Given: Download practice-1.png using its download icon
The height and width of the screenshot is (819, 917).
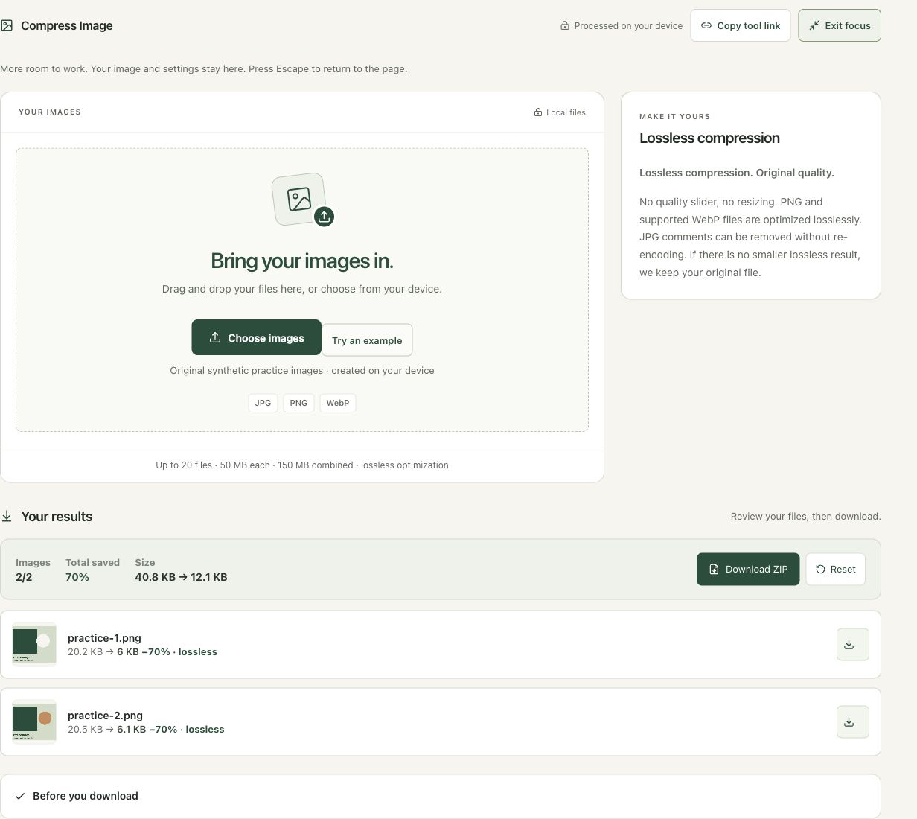Looking at the screenshot, I should pyautogui.click(x=852, y=644).
